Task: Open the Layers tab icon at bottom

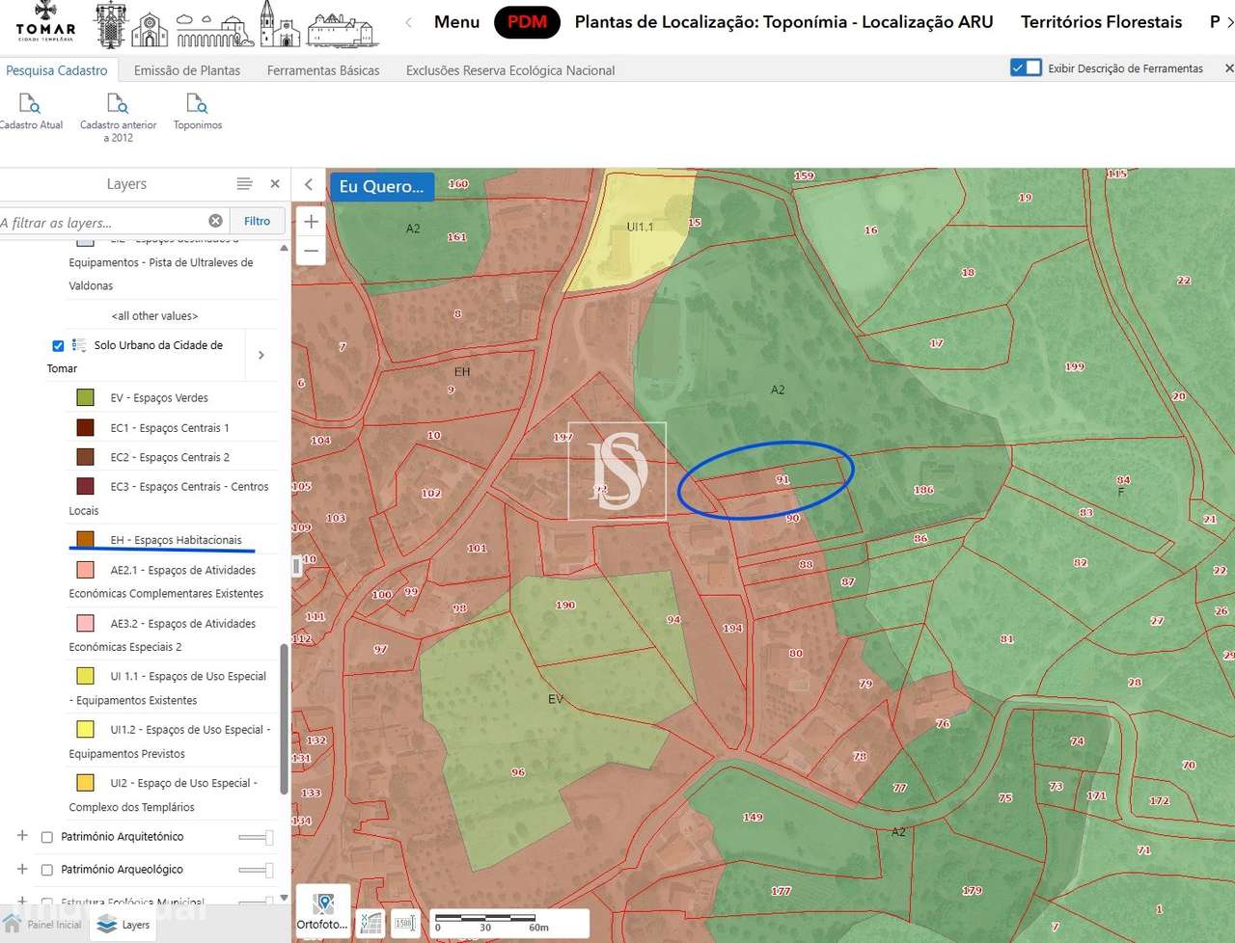Action: click(123, 925)
